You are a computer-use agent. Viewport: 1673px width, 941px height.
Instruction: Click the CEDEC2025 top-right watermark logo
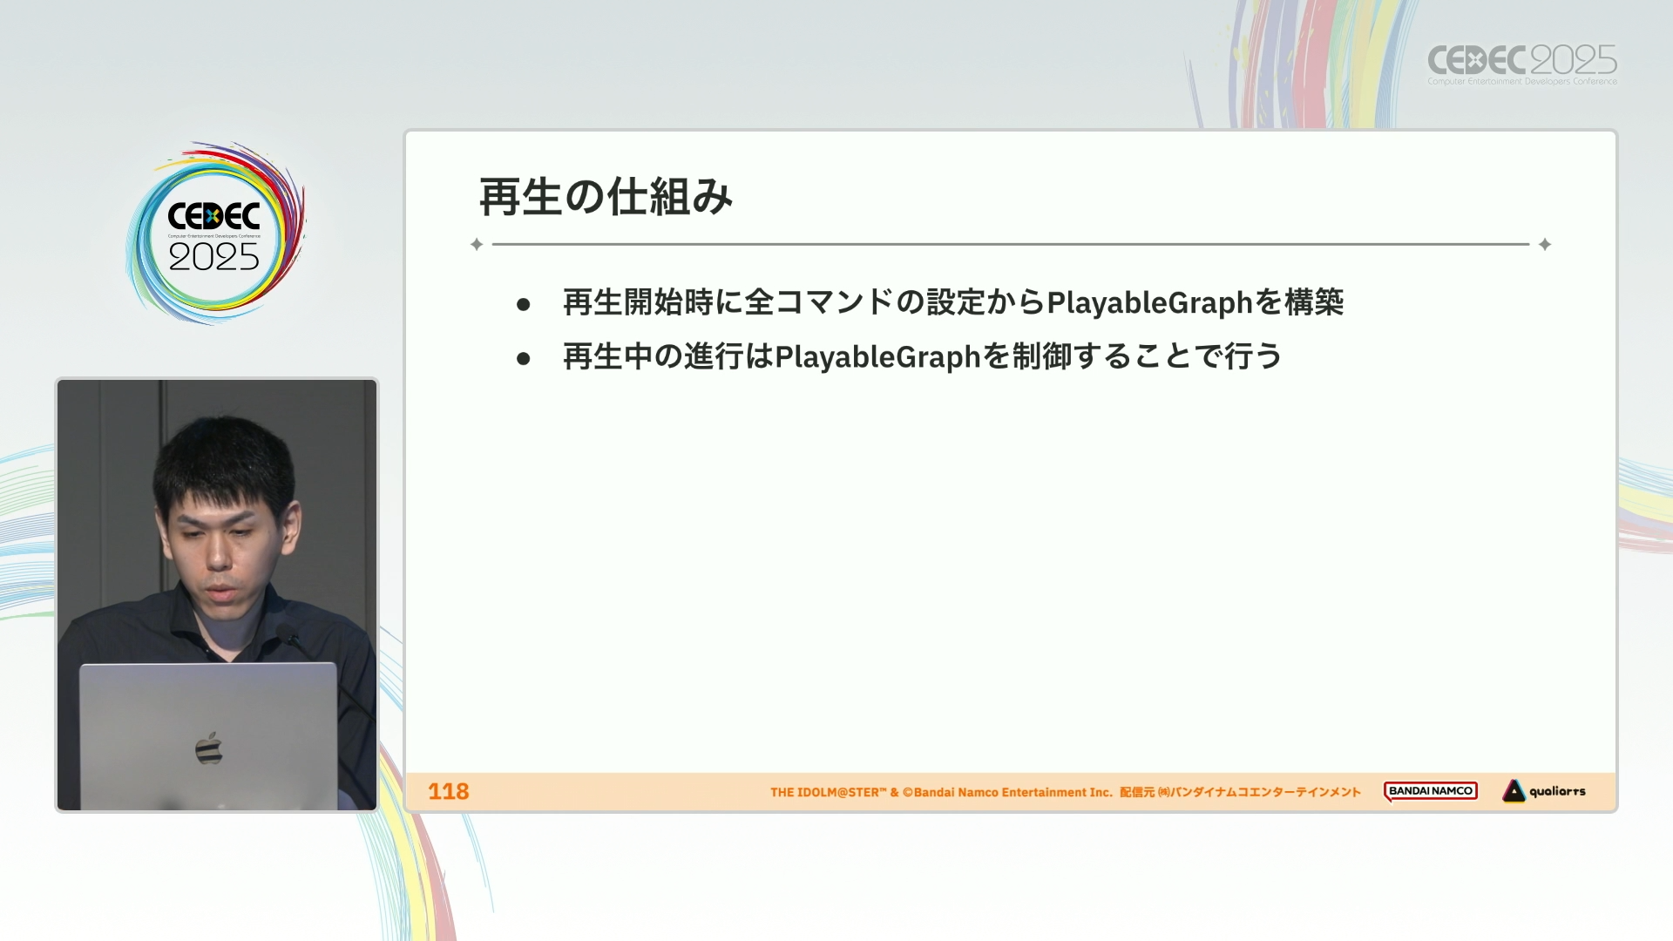pyautogui.click(x=1521, y=60)
